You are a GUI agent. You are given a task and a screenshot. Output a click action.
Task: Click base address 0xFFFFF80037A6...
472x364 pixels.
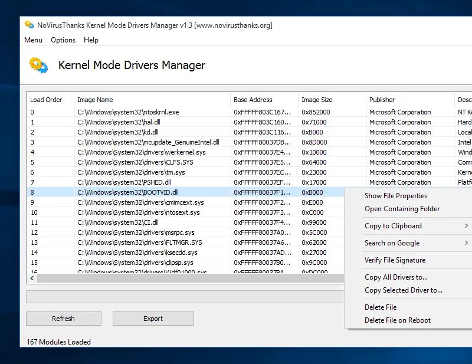pos(262,242)
